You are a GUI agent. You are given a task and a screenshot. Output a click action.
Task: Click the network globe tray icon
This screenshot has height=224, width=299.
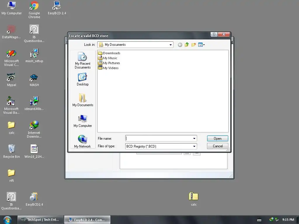272,220
